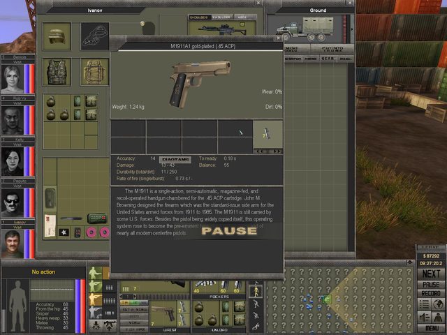Select the standing posture icon

coord(256,291)
